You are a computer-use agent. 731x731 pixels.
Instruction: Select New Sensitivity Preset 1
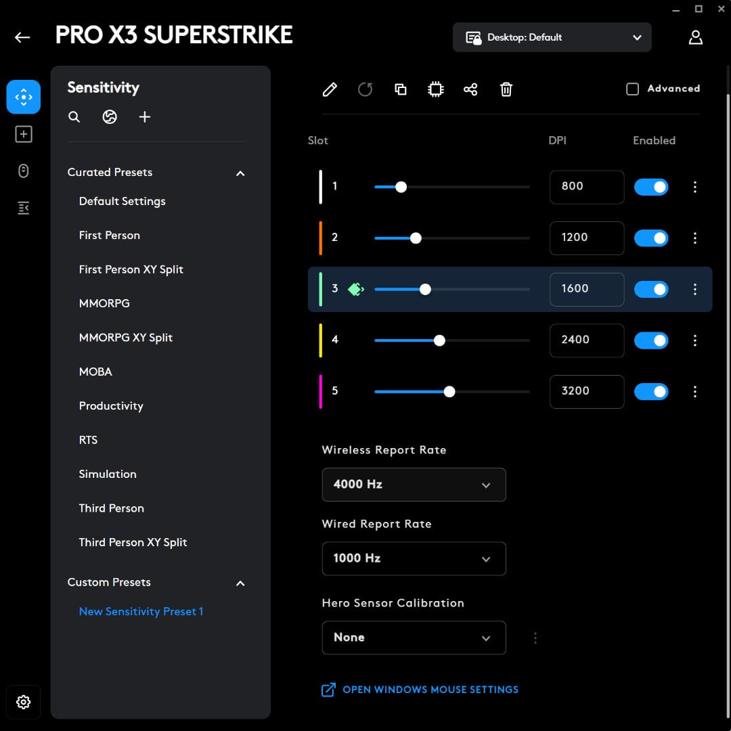(141, 611)
